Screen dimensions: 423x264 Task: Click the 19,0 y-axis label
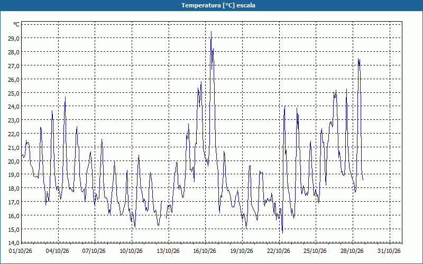14,175
